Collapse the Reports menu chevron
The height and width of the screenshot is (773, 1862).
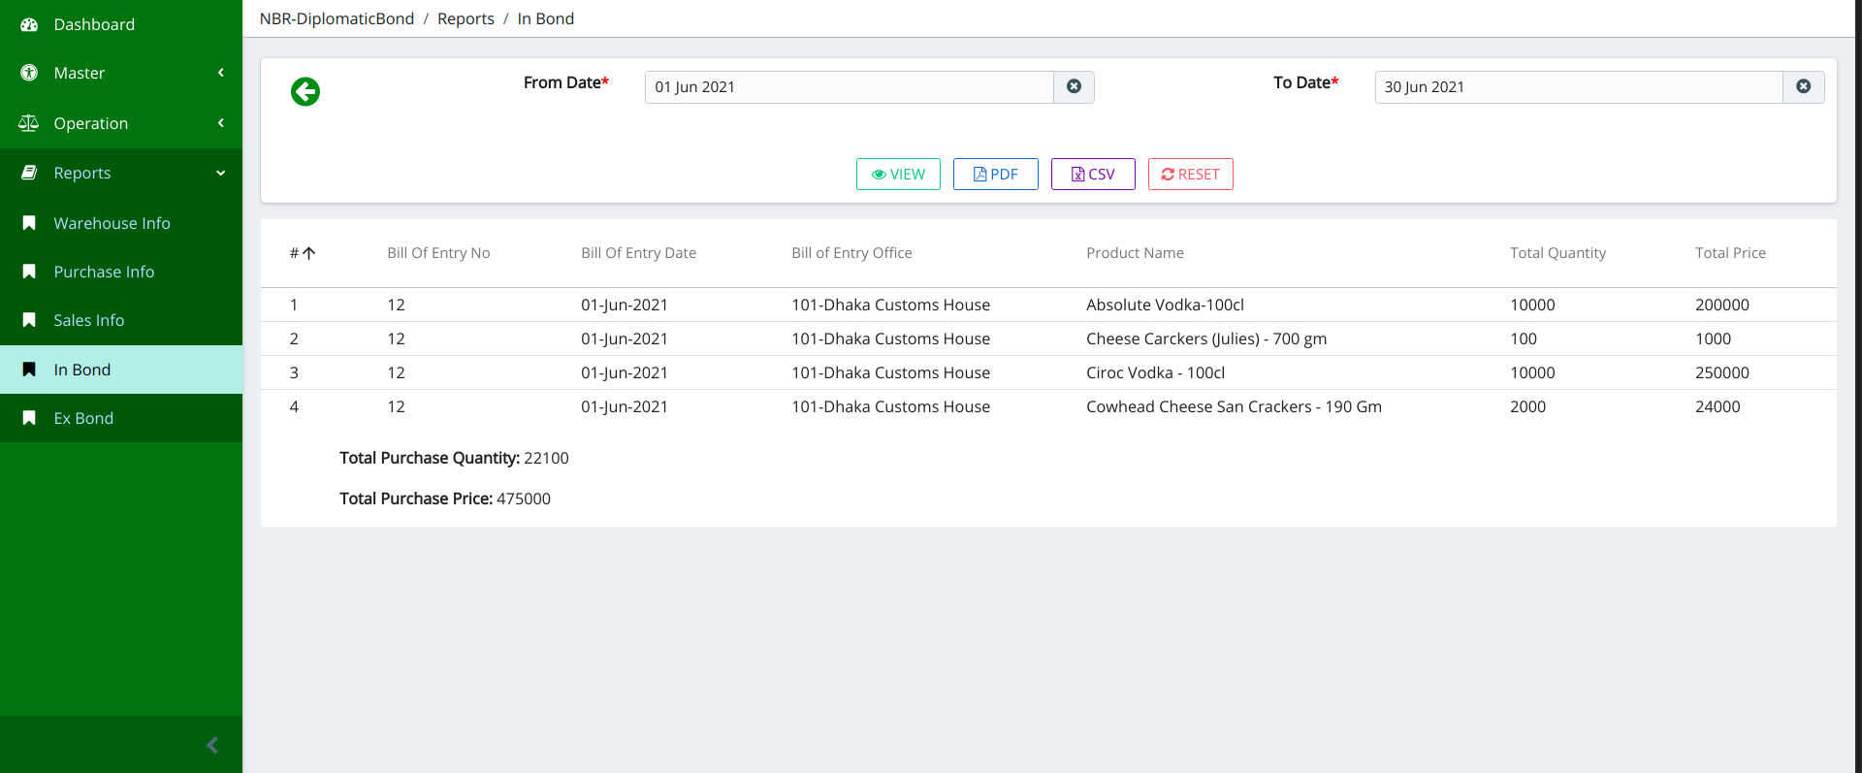point(221,173)
